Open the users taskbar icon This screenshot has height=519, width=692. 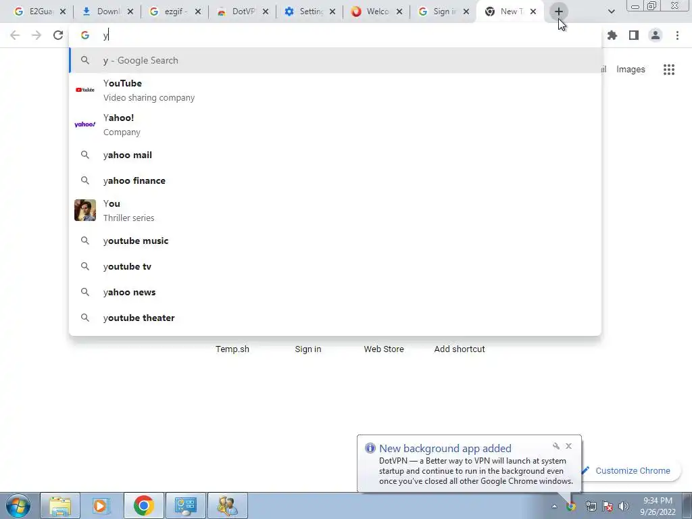point(227,505)
